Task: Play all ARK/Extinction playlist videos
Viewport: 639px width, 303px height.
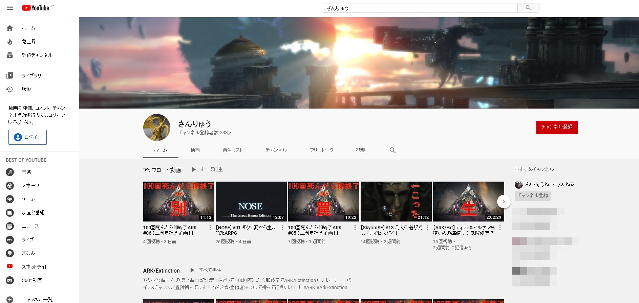Action: pos(206,270)
